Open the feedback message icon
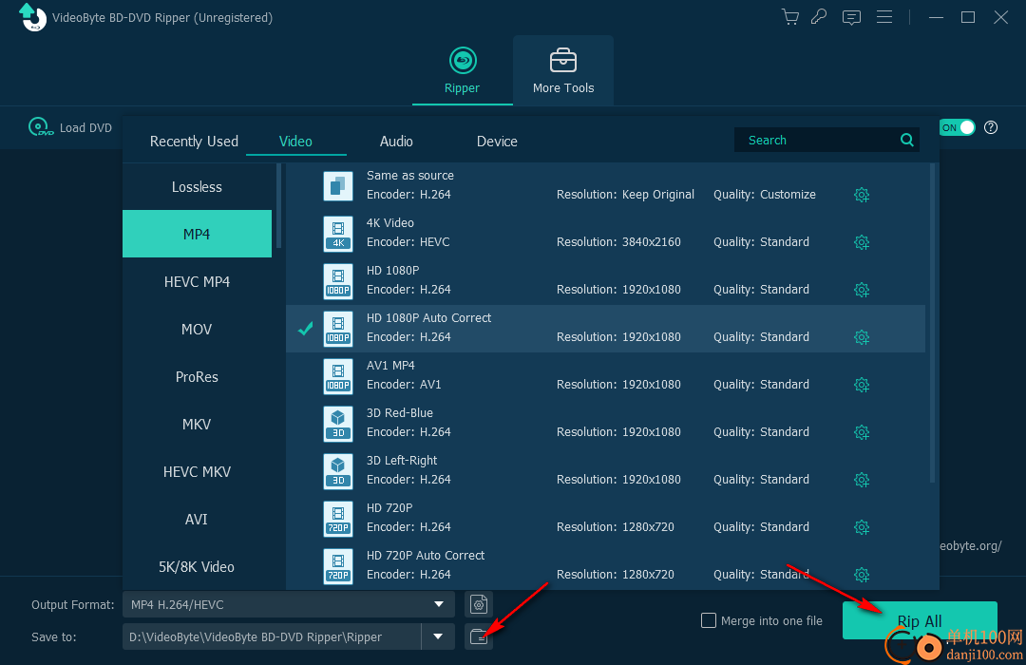Image resolution: width=1026 pixels, height=665 pixels. tap(851, 17)
